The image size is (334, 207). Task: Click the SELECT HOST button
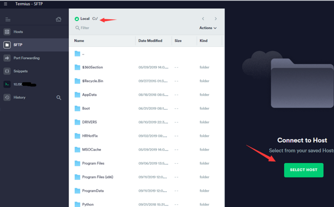coord(304,170)
